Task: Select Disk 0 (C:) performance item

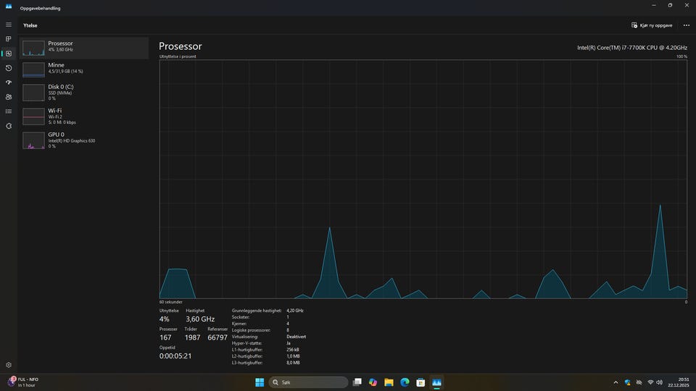Action: pos(83,92)
